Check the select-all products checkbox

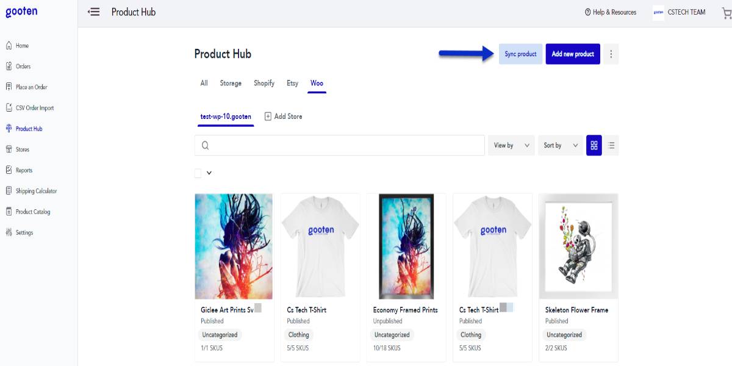[198, 173]
